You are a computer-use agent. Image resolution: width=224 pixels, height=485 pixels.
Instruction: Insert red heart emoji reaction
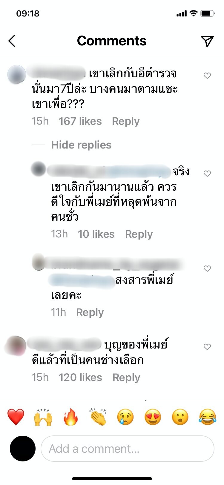(x=16, y=417)
